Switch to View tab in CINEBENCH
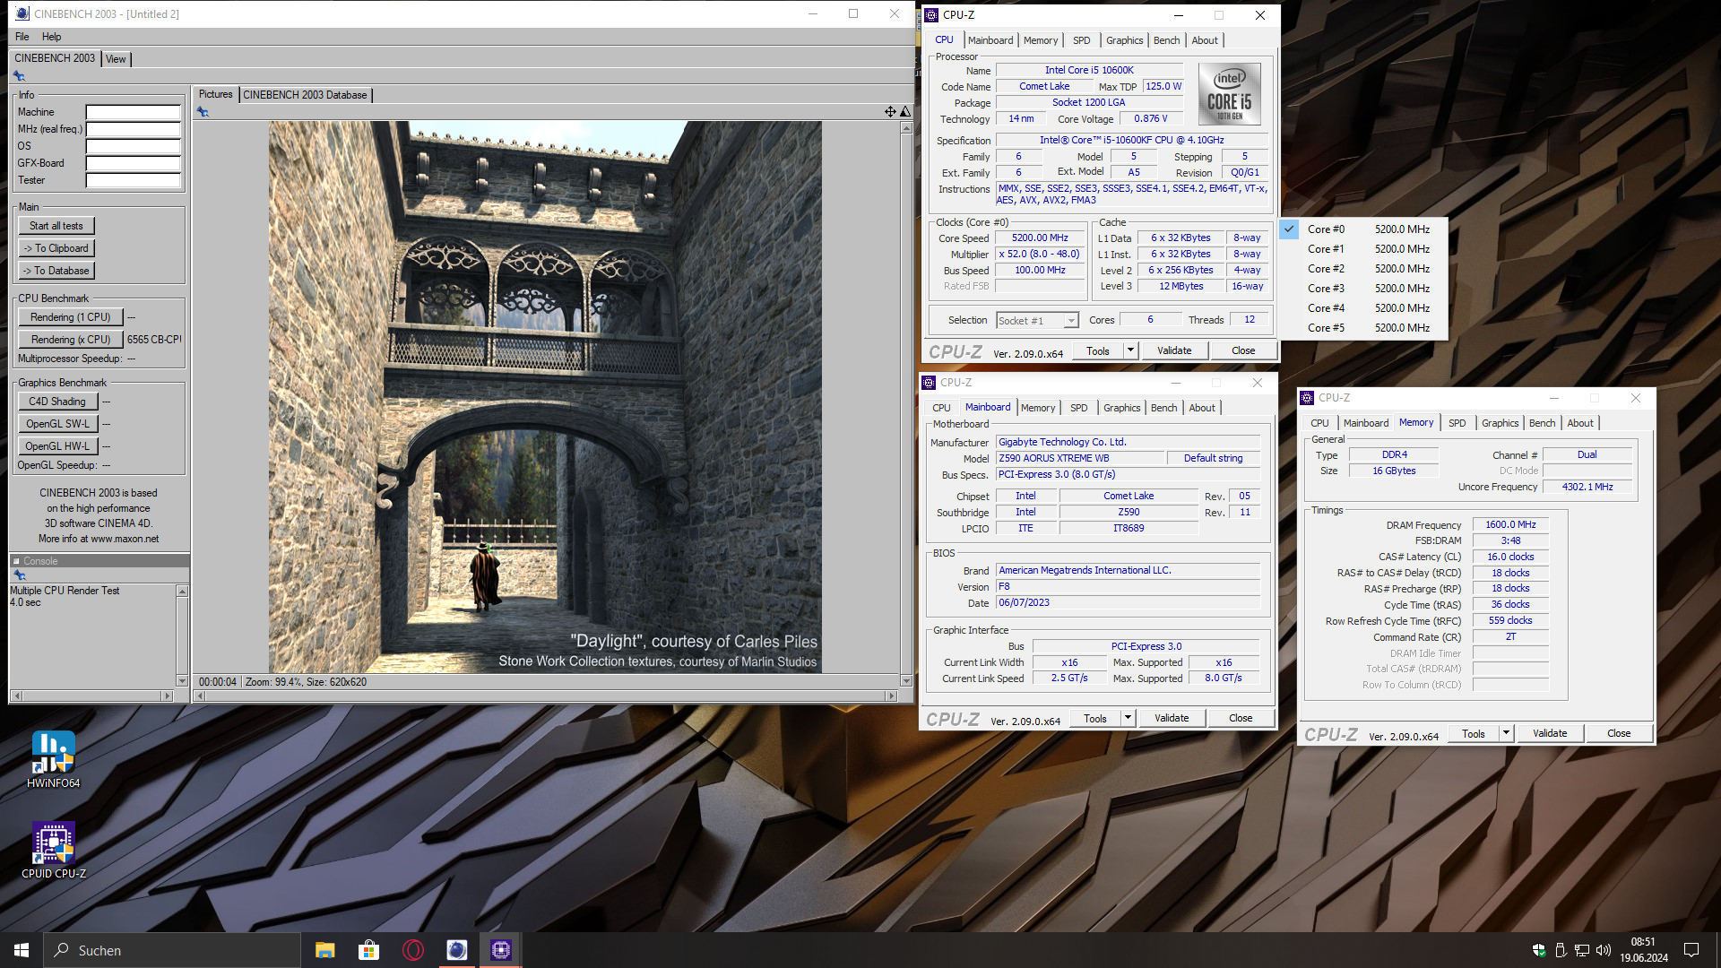 116,59
